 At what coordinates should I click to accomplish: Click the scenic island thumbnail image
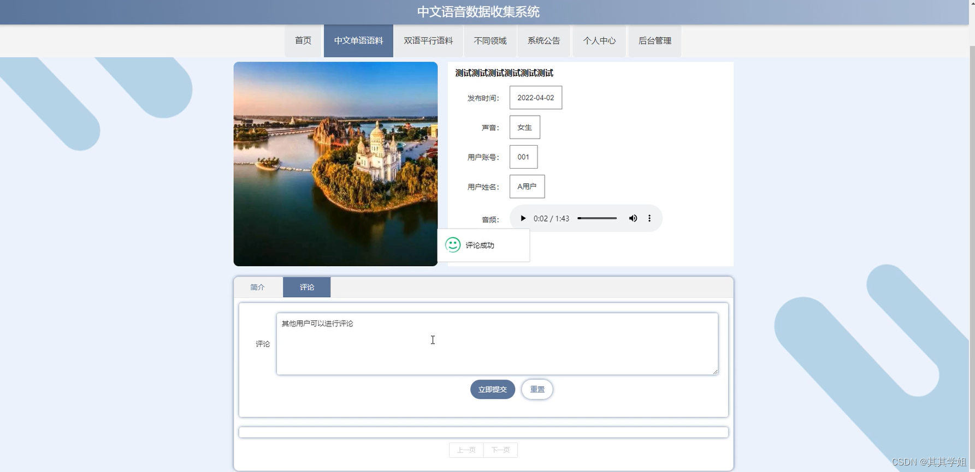pos(335,164)
